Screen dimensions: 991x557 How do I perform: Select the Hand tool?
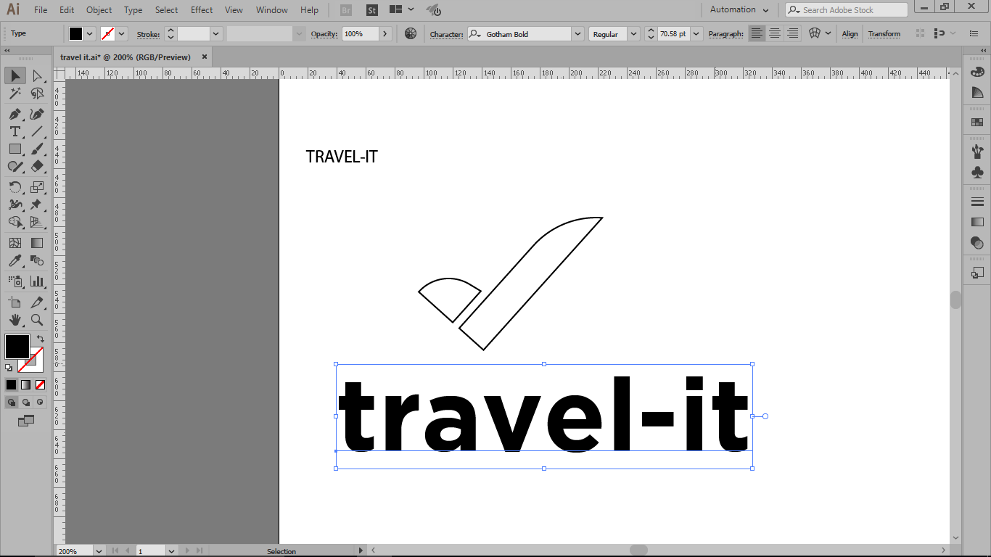[15, 320]
